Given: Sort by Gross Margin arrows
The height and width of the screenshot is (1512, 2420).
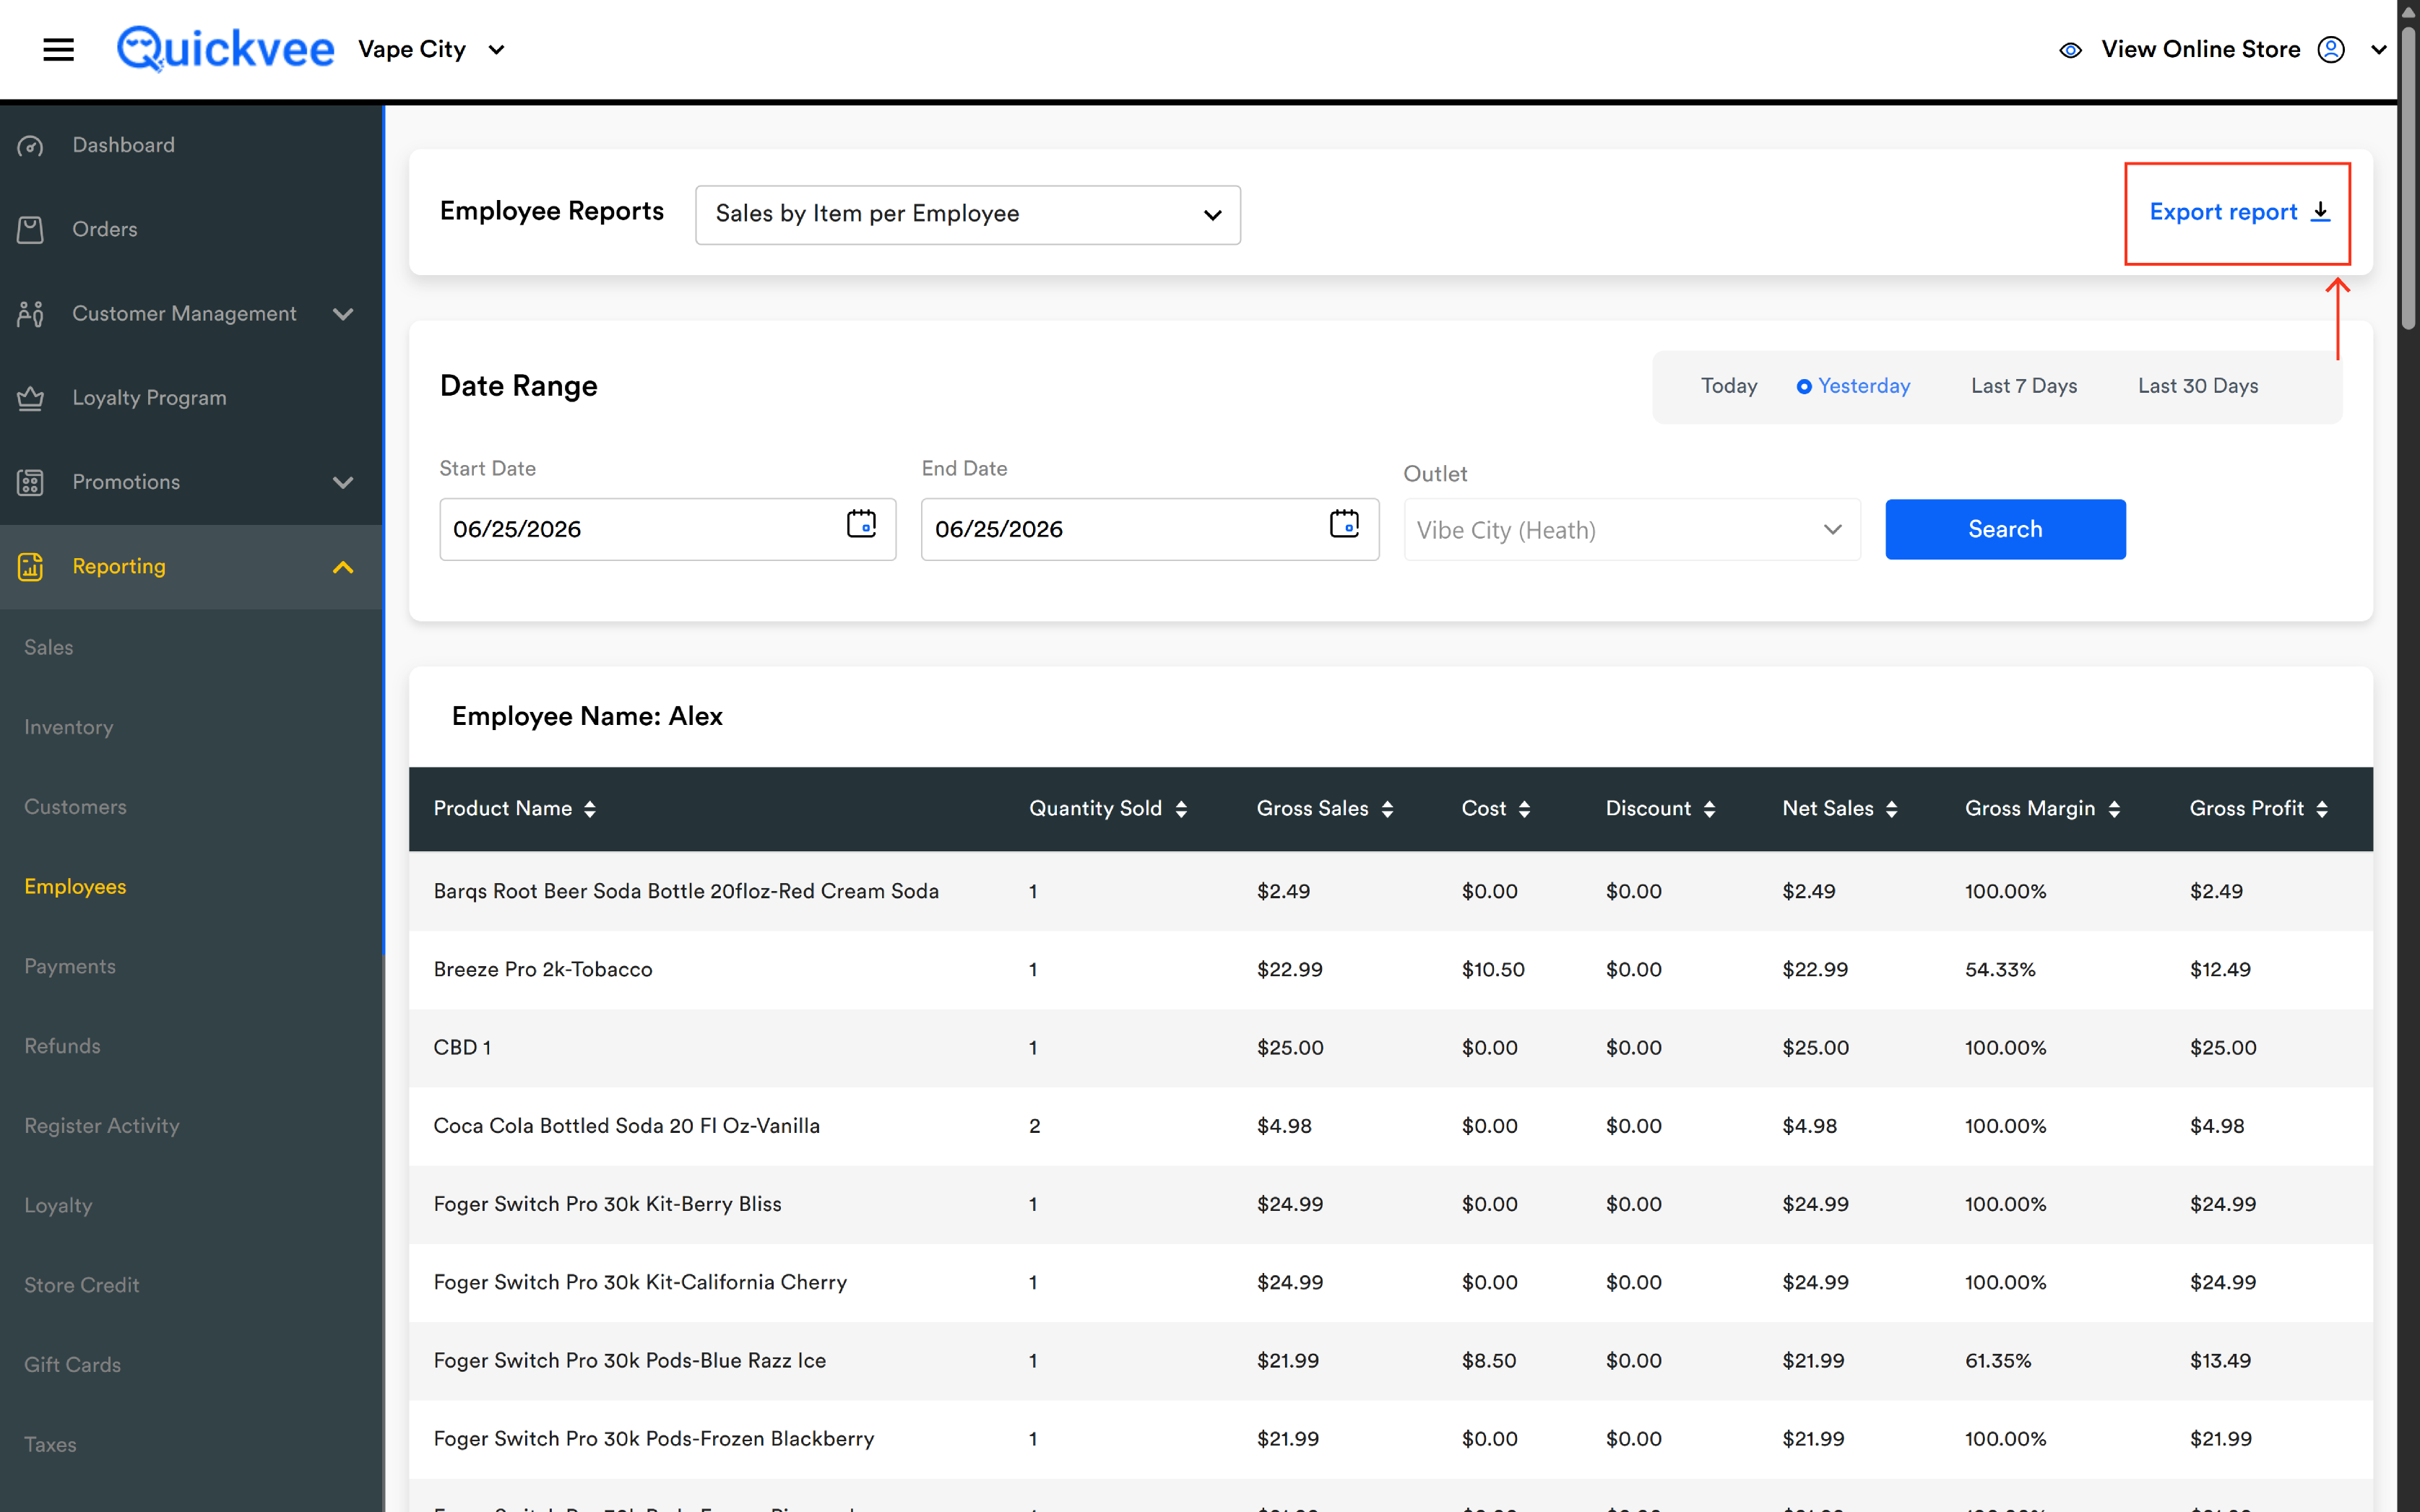Looking at the screenshot, I should [2114, 809].
